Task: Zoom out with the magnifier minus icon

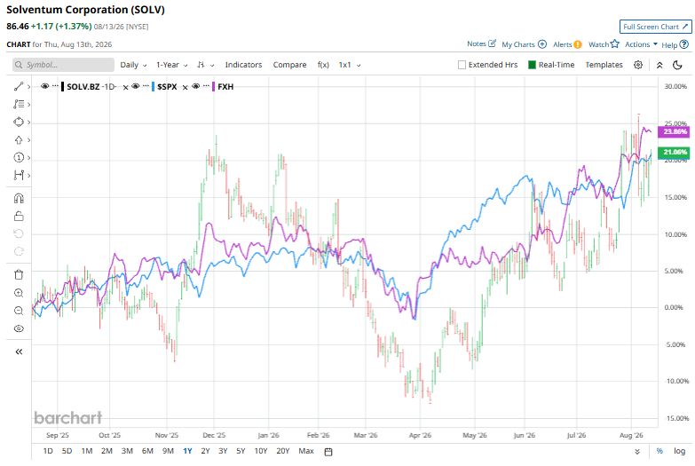Action: (19, 311)
